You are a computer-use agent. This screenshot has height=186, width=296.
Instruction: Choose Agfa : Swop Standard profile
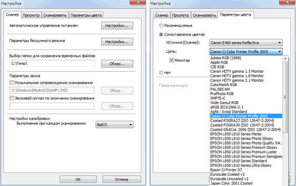click(246, 112)
